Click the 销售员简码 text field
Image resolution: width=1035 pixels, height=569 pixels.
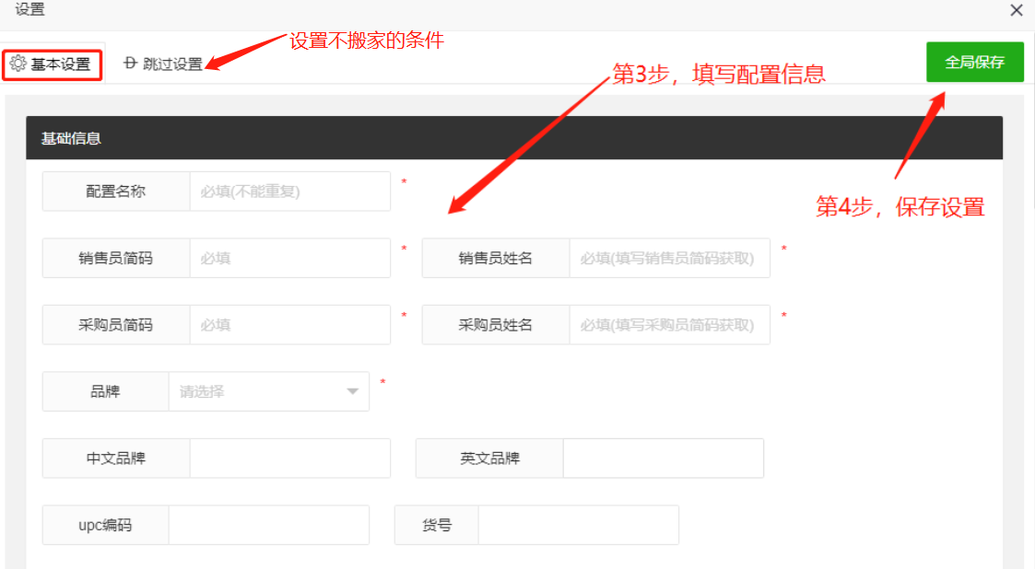pos(289,258)
